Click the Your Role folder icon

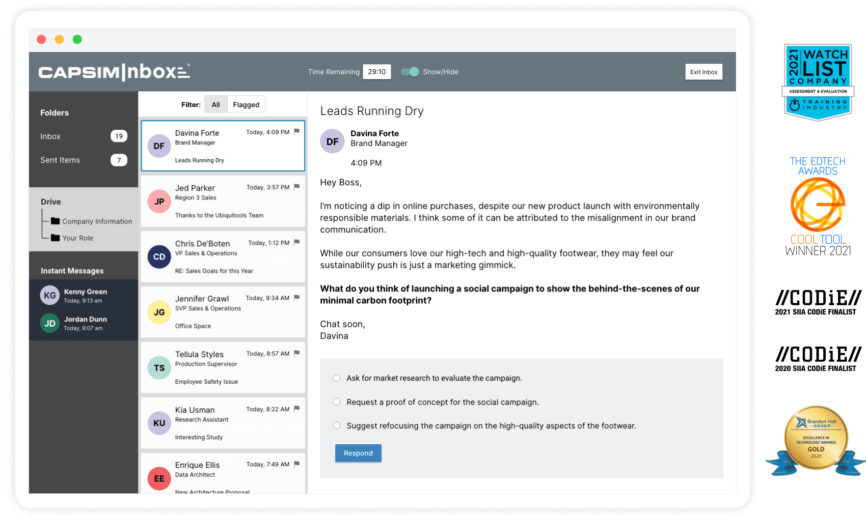(56, 237)
